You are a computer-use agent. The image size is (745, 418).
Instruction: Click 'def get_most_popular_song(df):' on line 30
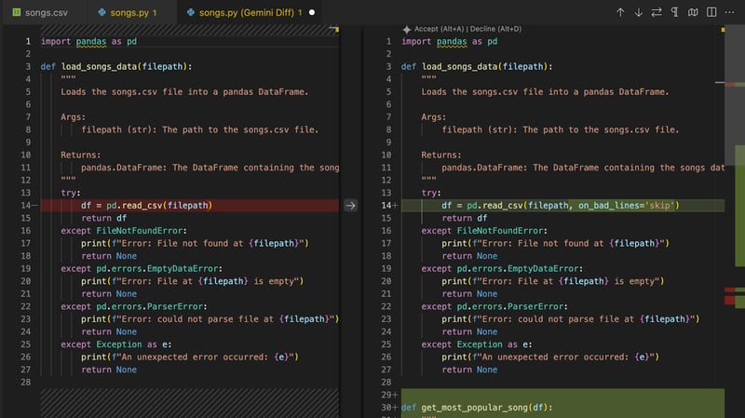477,408
